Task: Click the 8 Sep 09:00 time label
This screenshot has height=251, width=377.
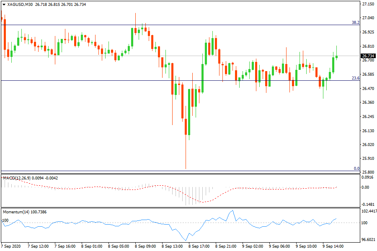Action: click(145, 246)
